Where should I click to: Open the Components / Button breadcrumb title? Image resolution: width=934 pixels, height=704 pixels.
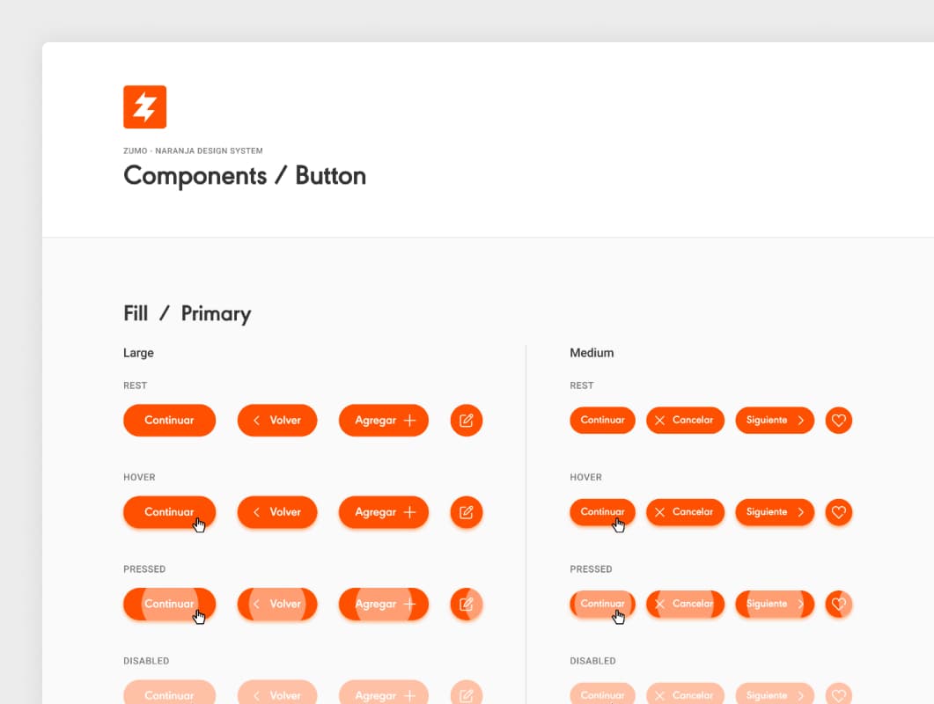pos(244,176)
